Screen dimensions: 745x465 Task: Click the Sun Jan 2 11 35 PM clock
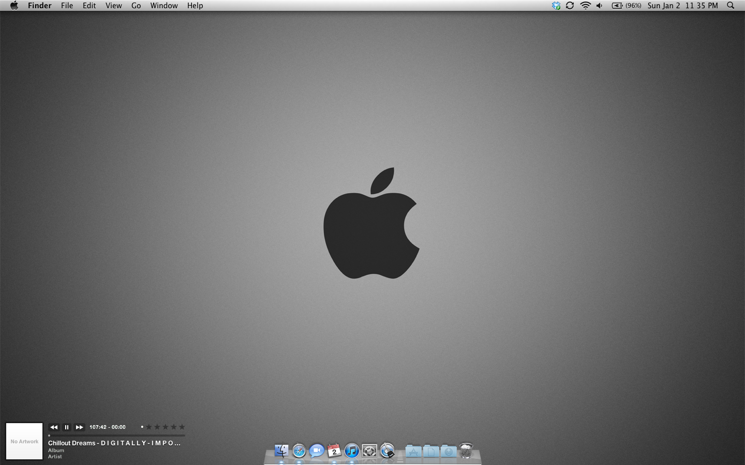click(x=683, y=6)
